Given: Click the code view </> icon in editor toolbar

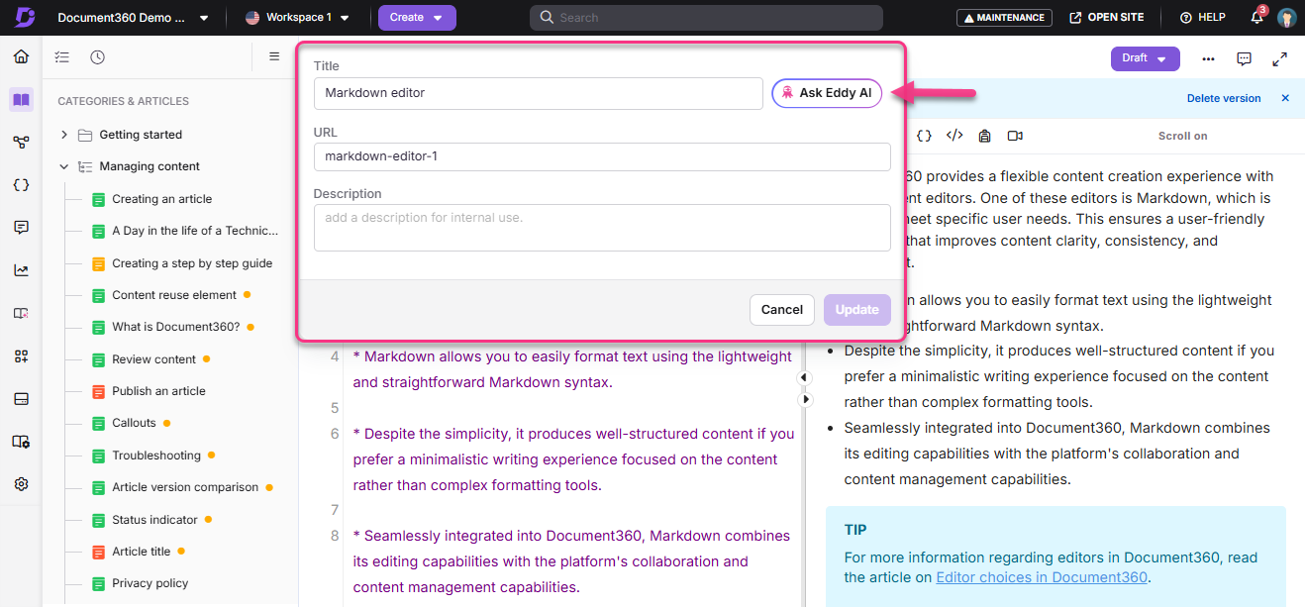Looking at the screenshot, I should 954,136.
